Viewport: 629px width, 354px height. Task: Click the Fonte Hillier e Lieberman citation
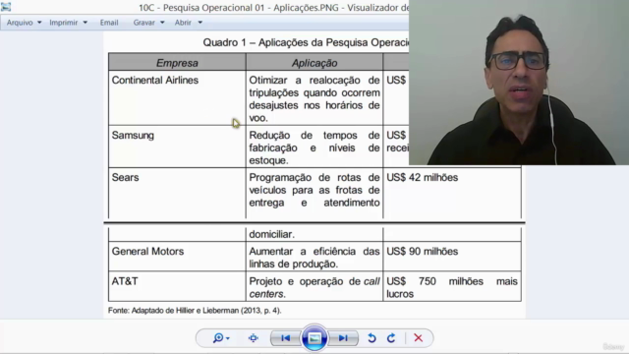[195, 311]
